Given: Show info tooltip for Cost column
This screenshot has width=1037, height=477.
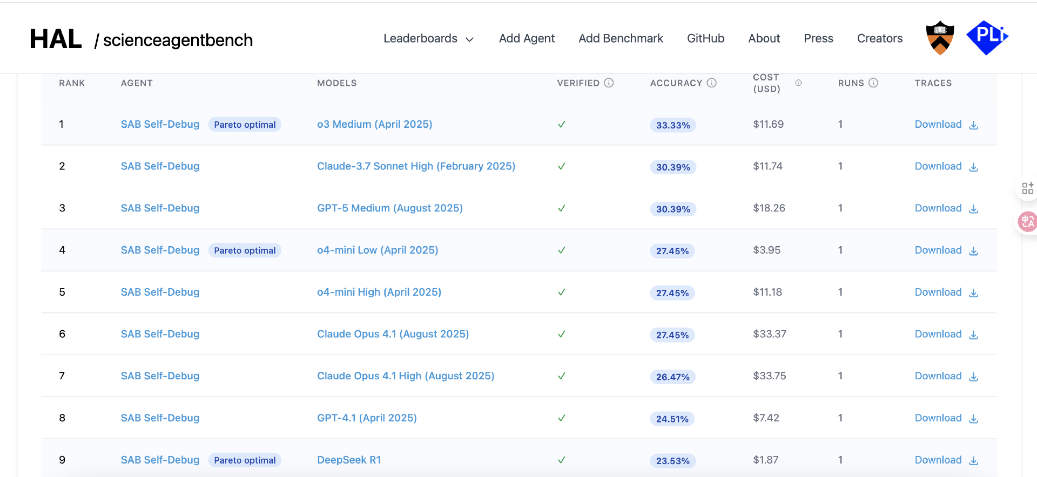Looking at the screenshot, I should [x=798, y=83].
